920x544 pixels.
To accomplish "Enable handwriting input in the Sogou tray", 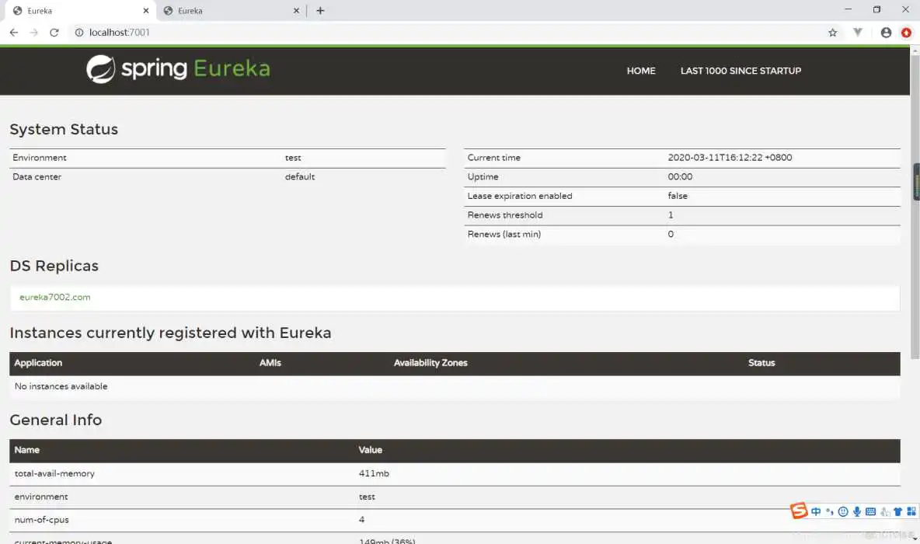I will (884, 511).
